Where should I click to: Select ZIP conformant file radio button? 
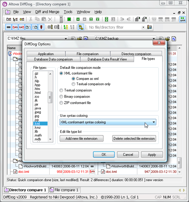(61, 103)
